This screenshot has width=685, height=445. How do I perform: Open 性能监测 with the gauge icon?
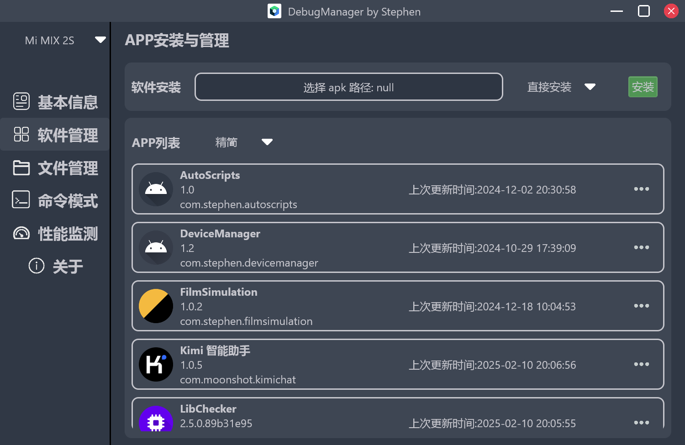coord(21,233)
